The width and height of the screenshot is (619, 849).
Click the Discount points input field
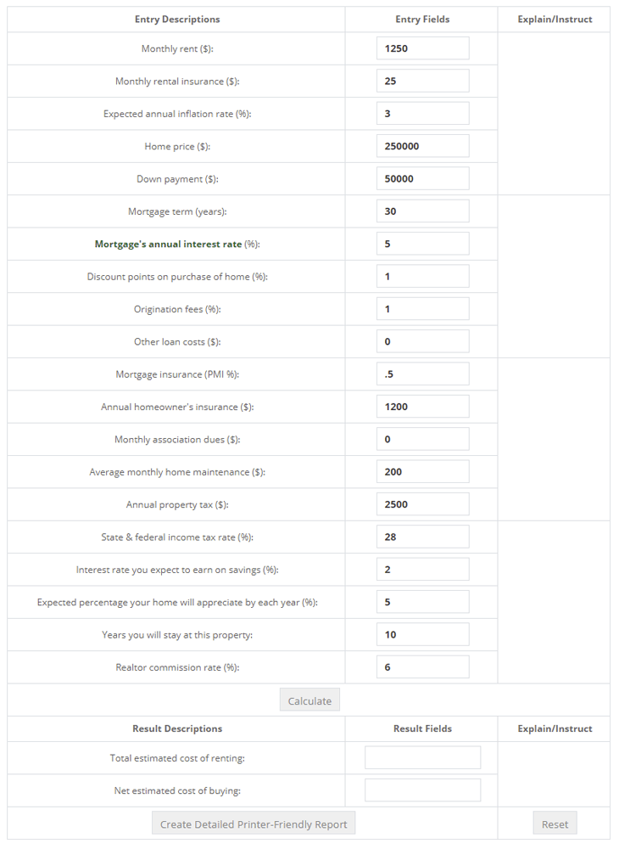(422, 275)
